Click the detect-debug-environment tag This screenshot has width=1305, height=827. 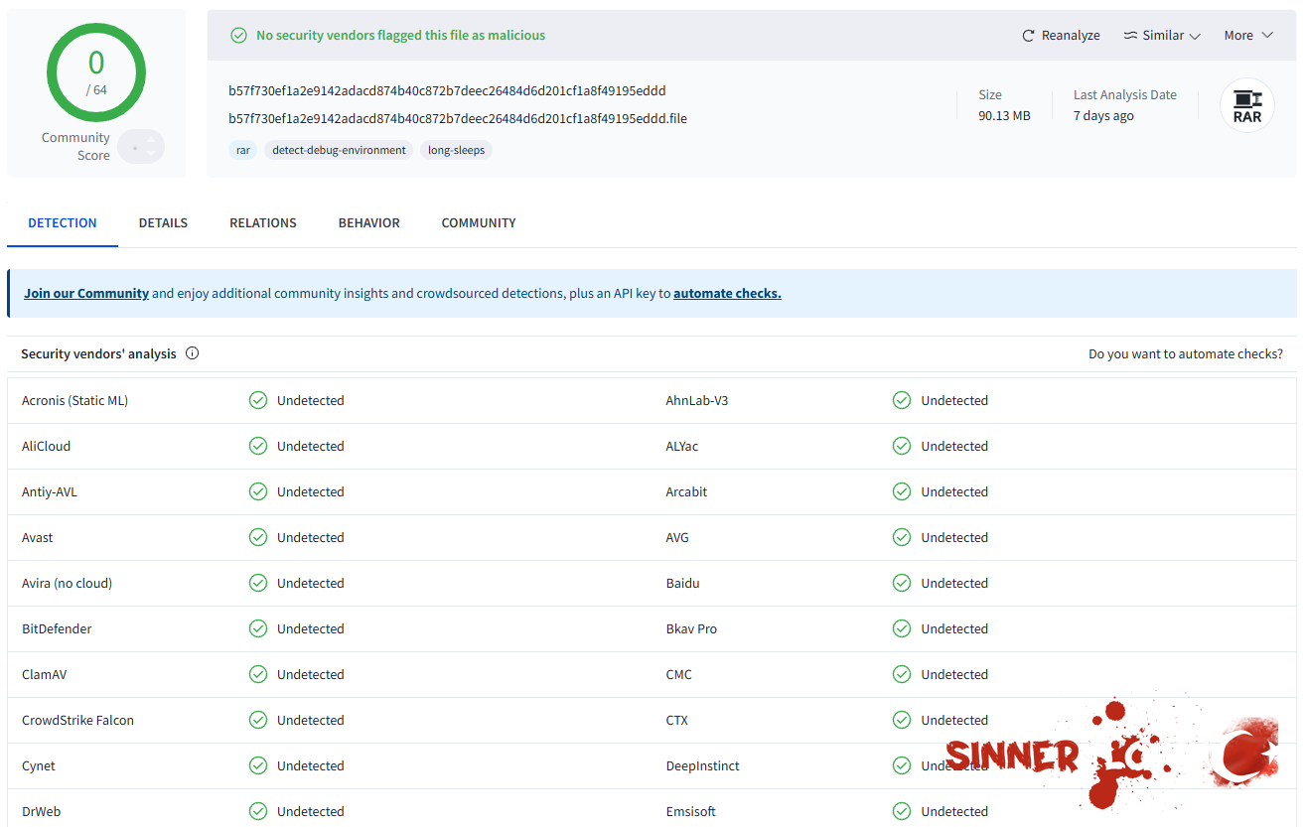(x=339, y=150)
